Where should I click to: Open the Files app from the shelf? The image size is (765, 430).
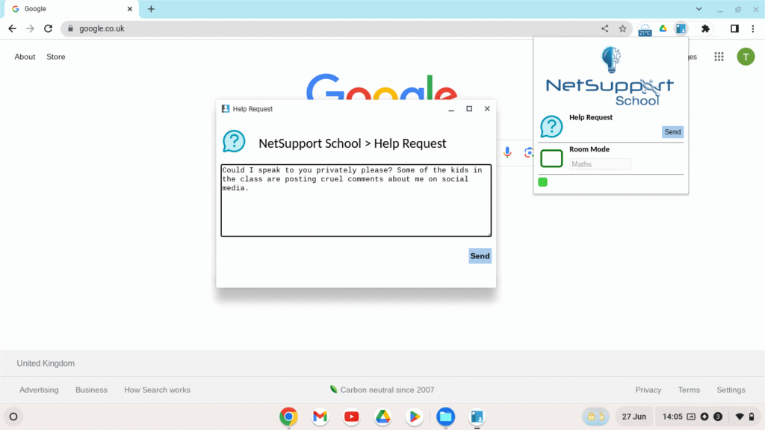click(x=445, y=417)
